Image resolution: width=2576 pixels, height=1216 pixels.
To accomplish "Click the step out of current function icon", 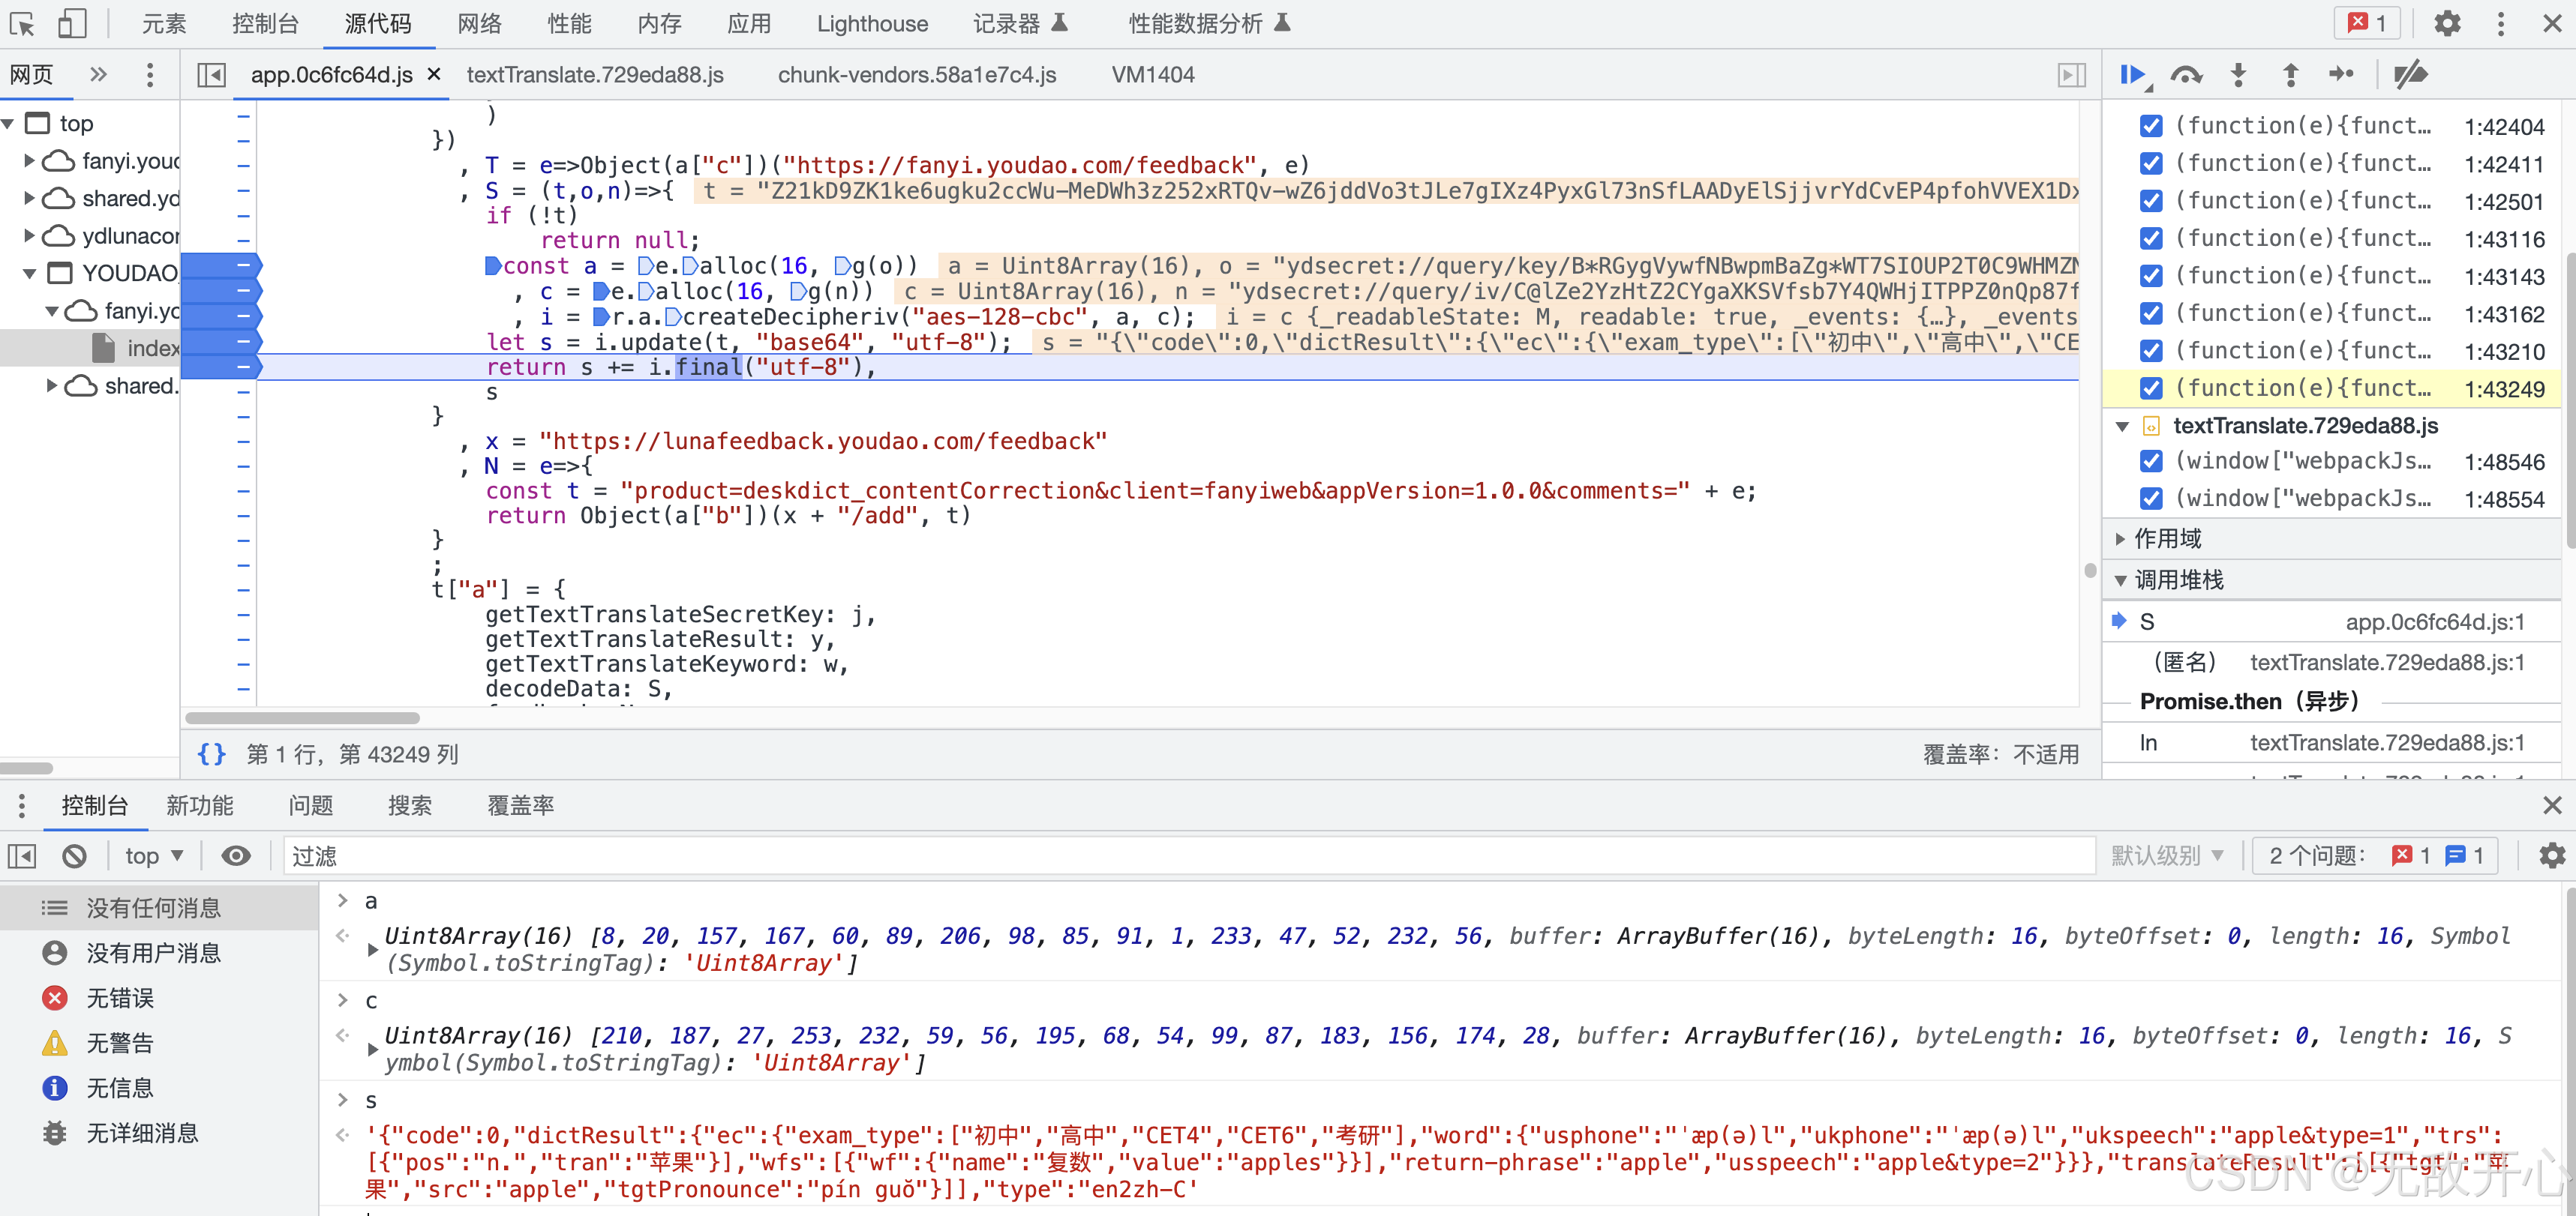I will coord(2289,77).
